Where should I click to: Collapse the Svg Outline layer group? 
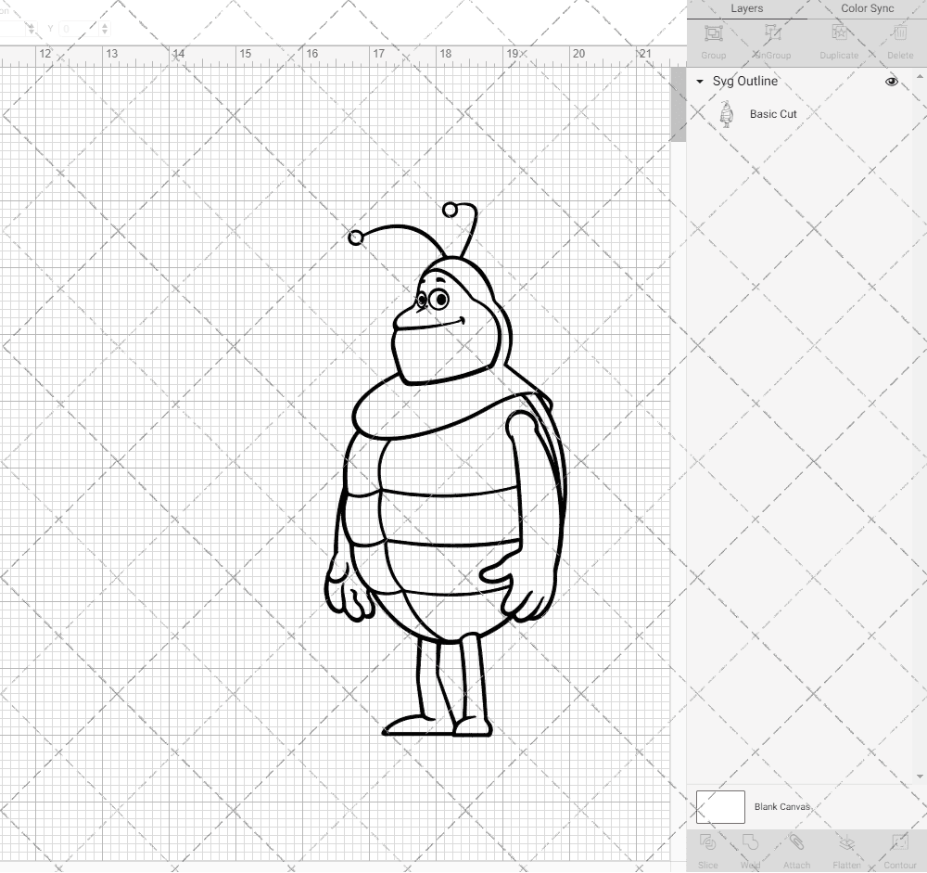(x=700, y=82)
